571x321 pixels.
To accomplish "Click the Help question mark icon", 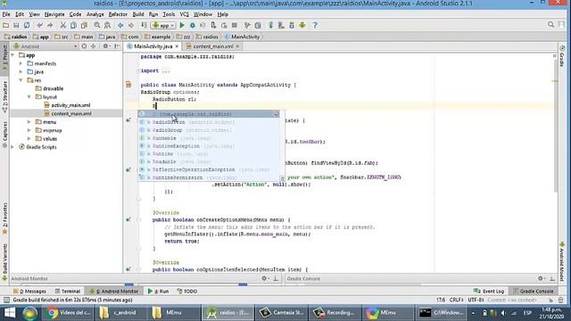I will coord(315,25).
